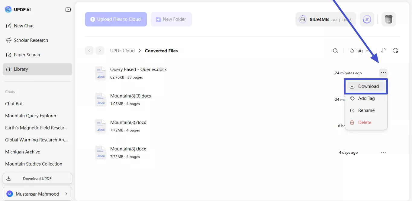Open New Chat from the sidebar

23,26
